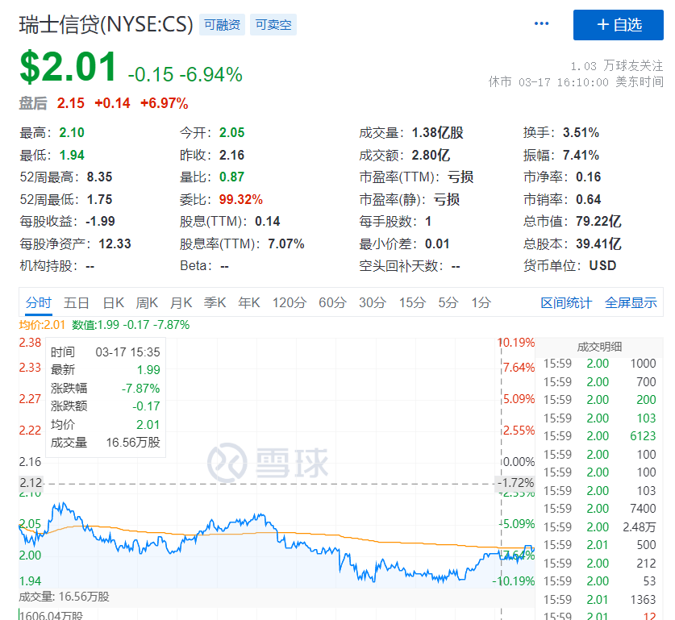
Task: Switch to the 分时 chart tab
Action: pyautogui.click(x=39, y=303)
